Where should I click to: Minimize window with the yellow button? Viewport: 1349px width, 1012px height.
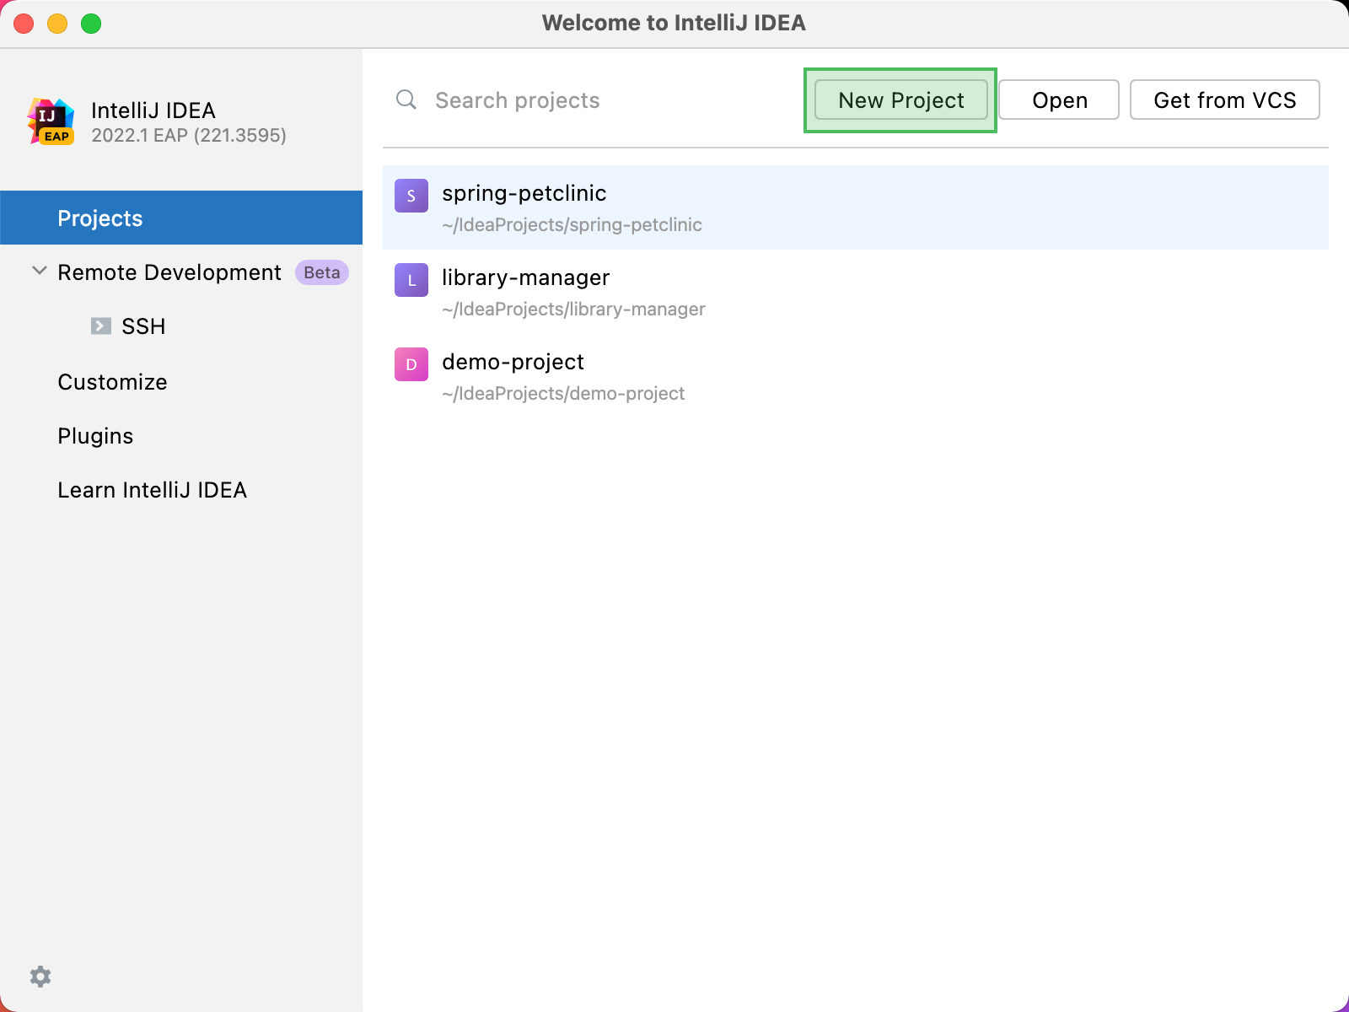click(57, 24)
